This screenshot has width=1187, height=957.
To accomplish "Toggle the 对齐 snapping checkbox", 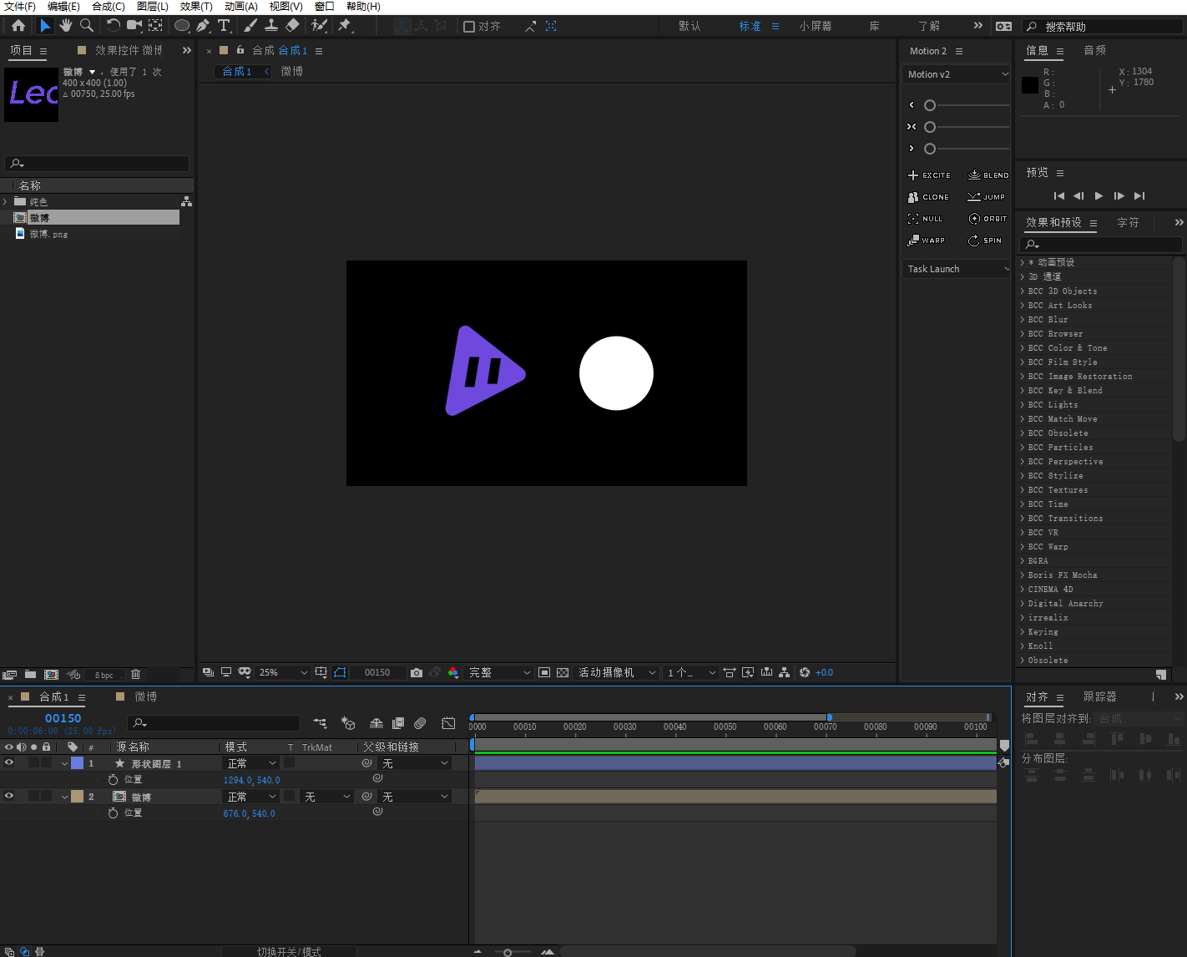I will pos(469,27).
